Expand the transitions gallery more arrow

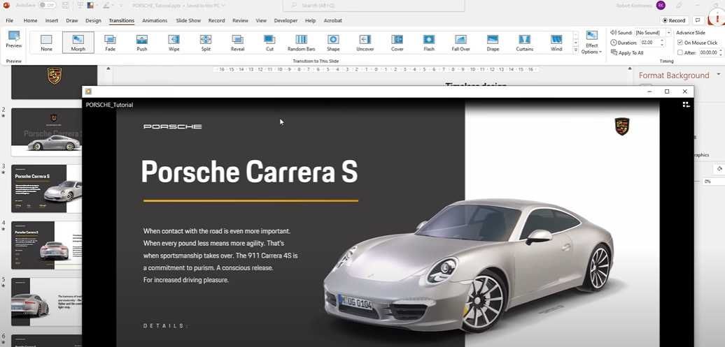(x=576, y=51)
